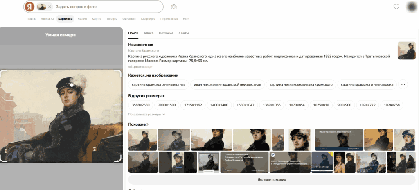Image resolution: width=419 pixels, height=190 pixels.
Task: Click 'картина крамского неизвестная' suggestion chip
Action: click(158, 85)
